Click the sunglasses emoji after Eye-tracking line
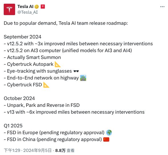The height and width of the screenshot is (155, 168). pyautogui.click(x=76, y=71)
